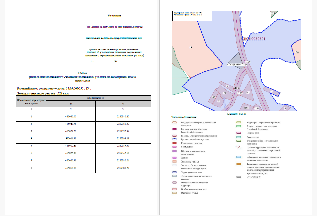Click the Образуемые ЗУ gray legend swatch
Screen dimensions: 317x216
tap(239, 177)
